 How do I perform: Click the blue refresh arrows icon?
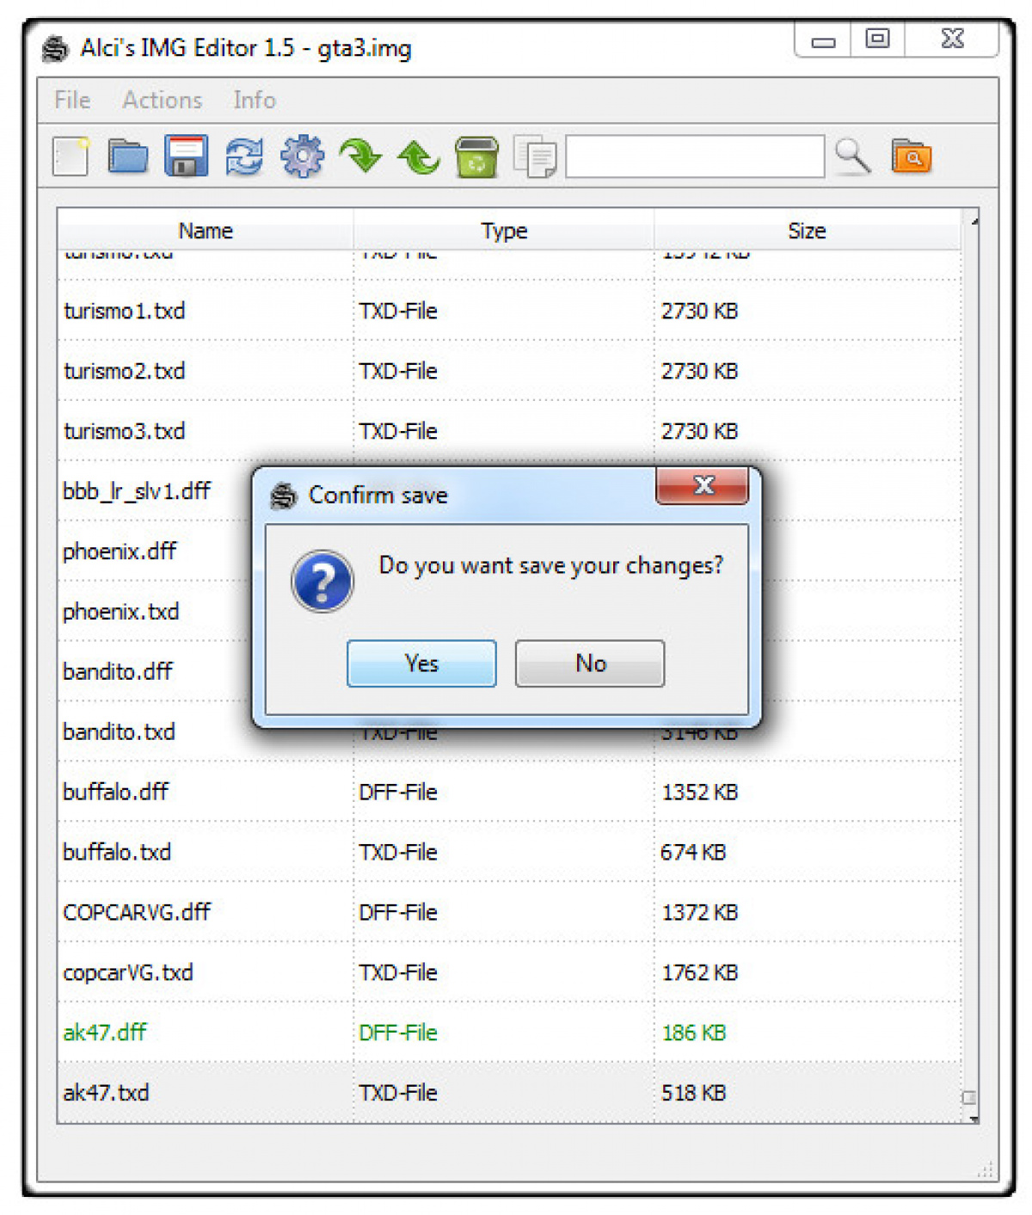[244, 157]
